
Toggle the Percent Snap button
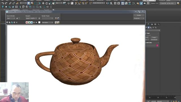[83, 3]
